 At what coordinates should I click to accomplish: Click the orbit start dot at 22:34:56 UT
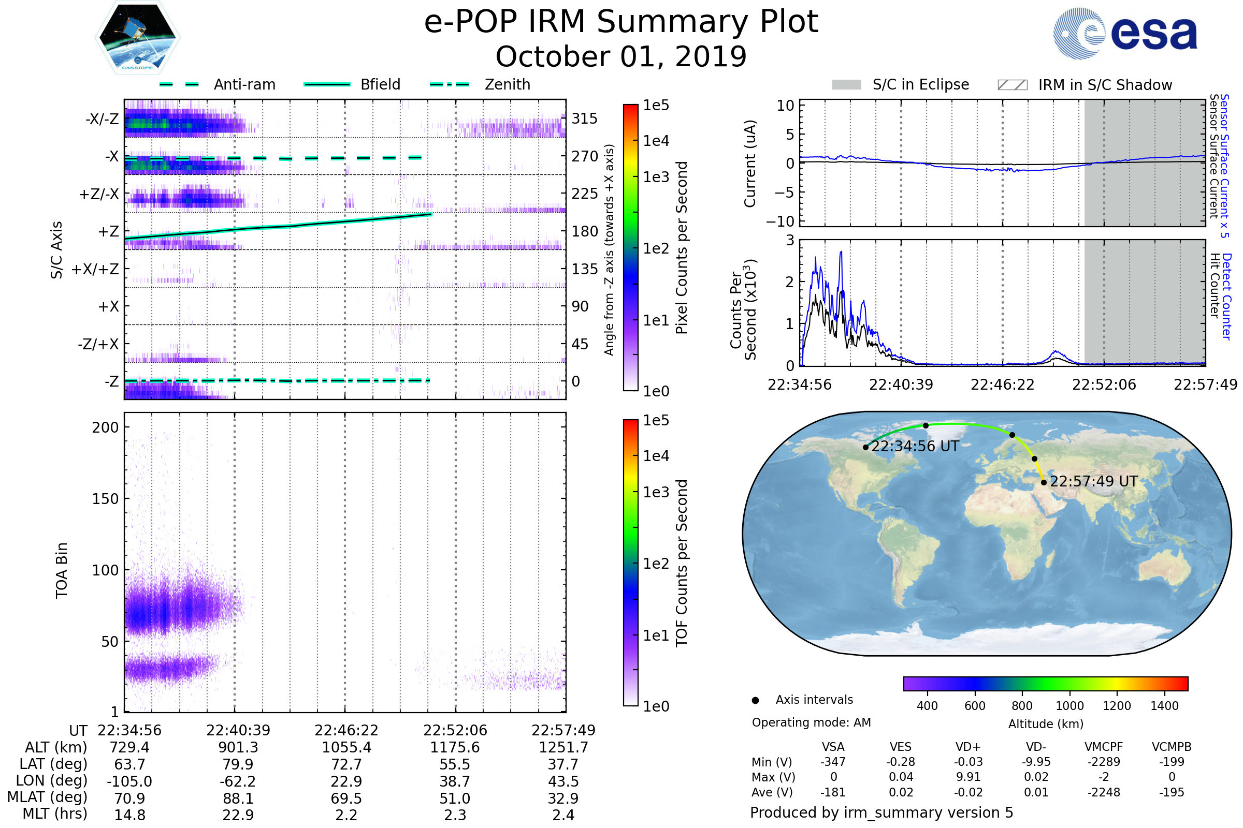pyautogui.click(x=865, y=447)
